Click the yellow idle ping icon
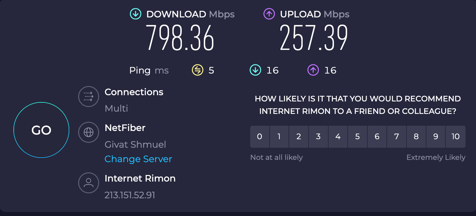This screenshot has width=476, height=216. tap(197, 70)
